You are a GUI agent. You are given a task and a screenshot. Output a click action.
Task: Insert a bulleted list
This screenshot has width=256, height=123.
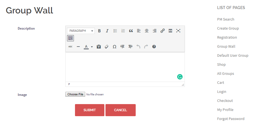pyautogui.click(x=115, y=31)
